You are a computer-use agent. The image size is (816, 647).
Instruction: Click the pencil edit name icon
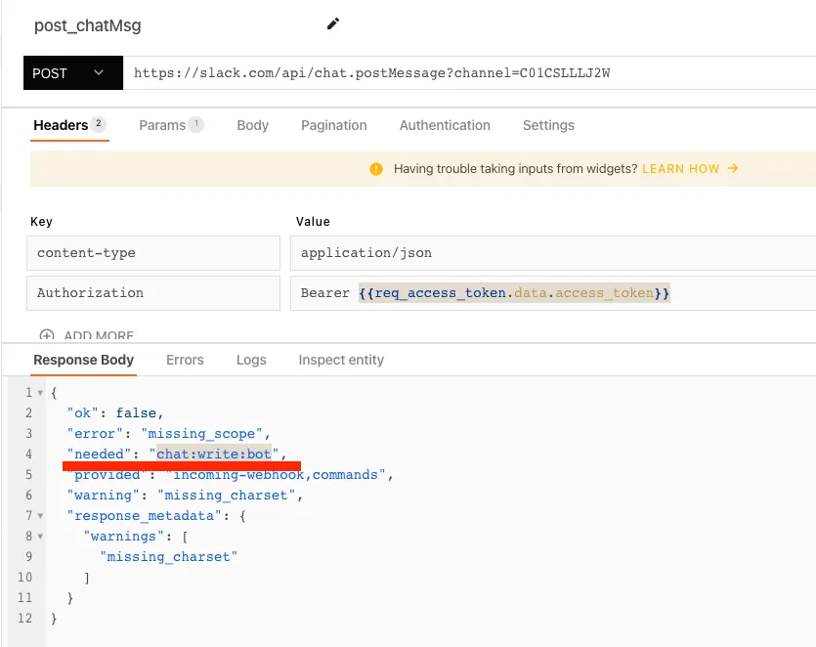[x=333, y=24]
